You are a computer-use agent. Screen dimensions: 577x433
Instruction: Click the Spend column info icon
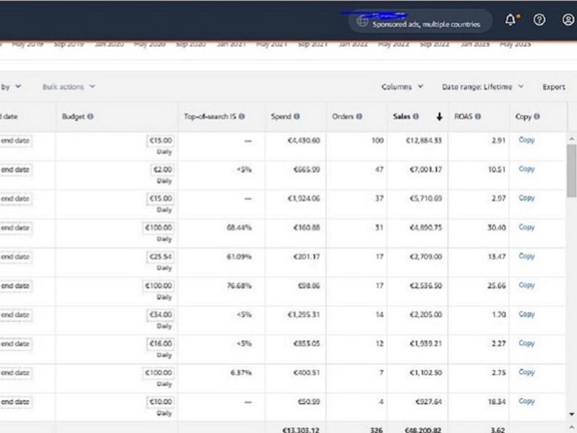point(297,117)
